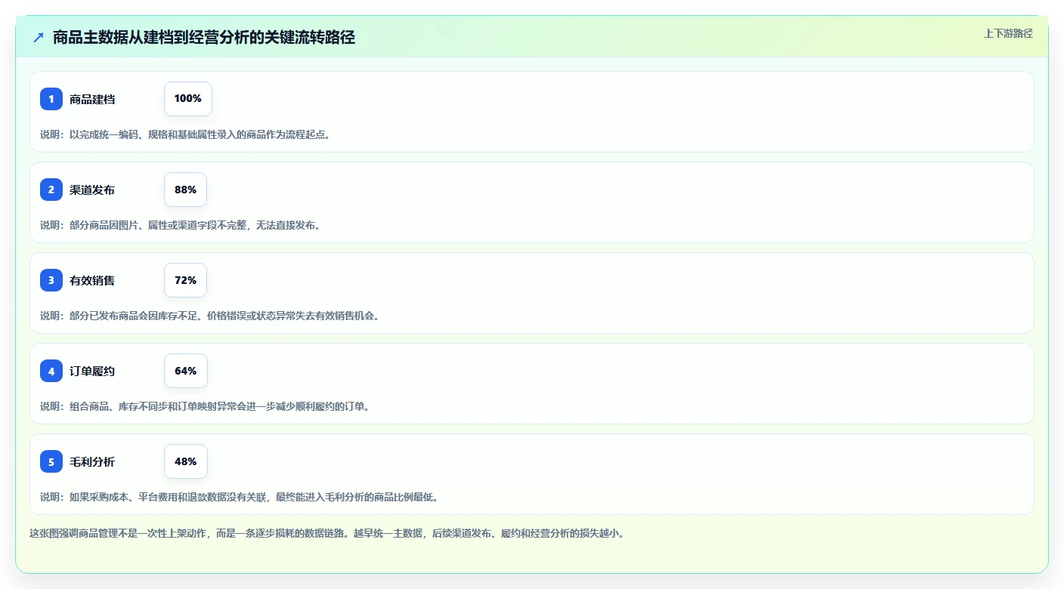Click the 64% value chip
Screen dimensions: 1064x589
click(x=185, y=371)
